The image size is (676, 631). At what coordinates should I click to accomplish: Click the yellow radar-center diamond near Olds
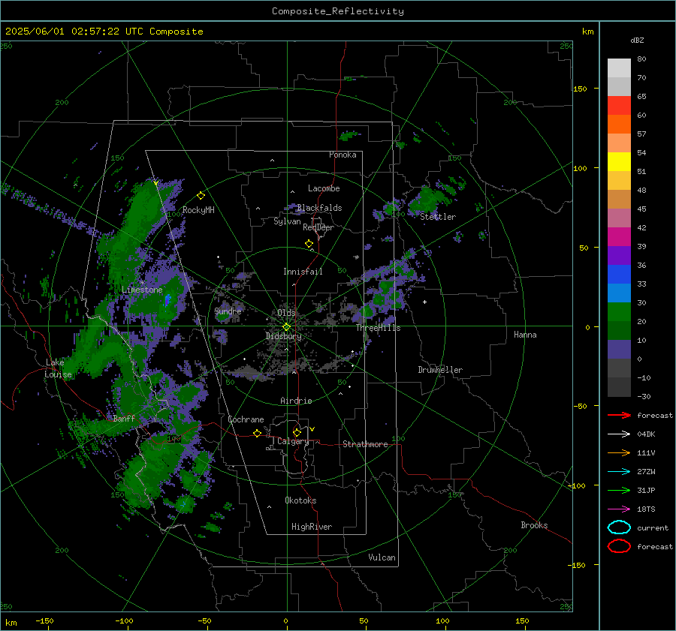click(286, 327)
